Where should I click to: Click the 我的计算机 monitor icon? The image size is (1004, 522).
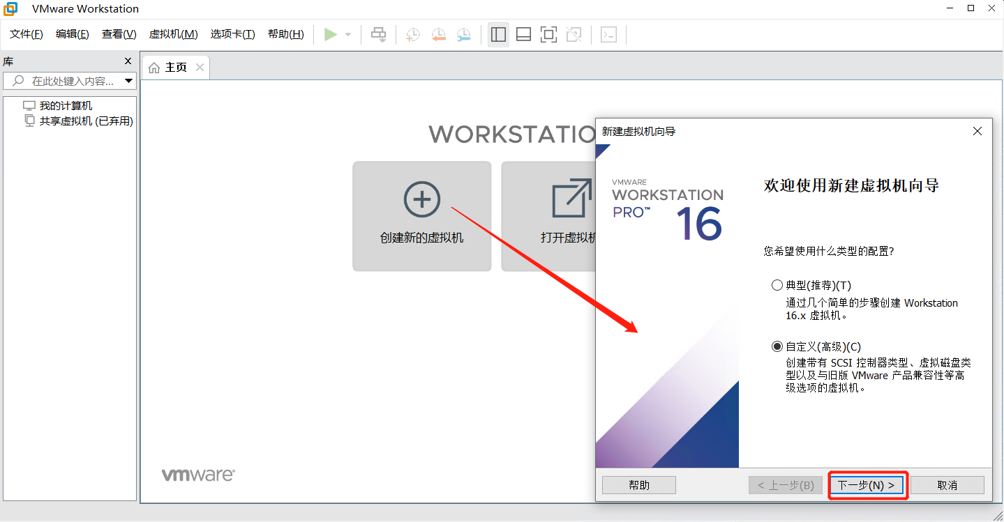pyautogui.click(x=29, y=106)
